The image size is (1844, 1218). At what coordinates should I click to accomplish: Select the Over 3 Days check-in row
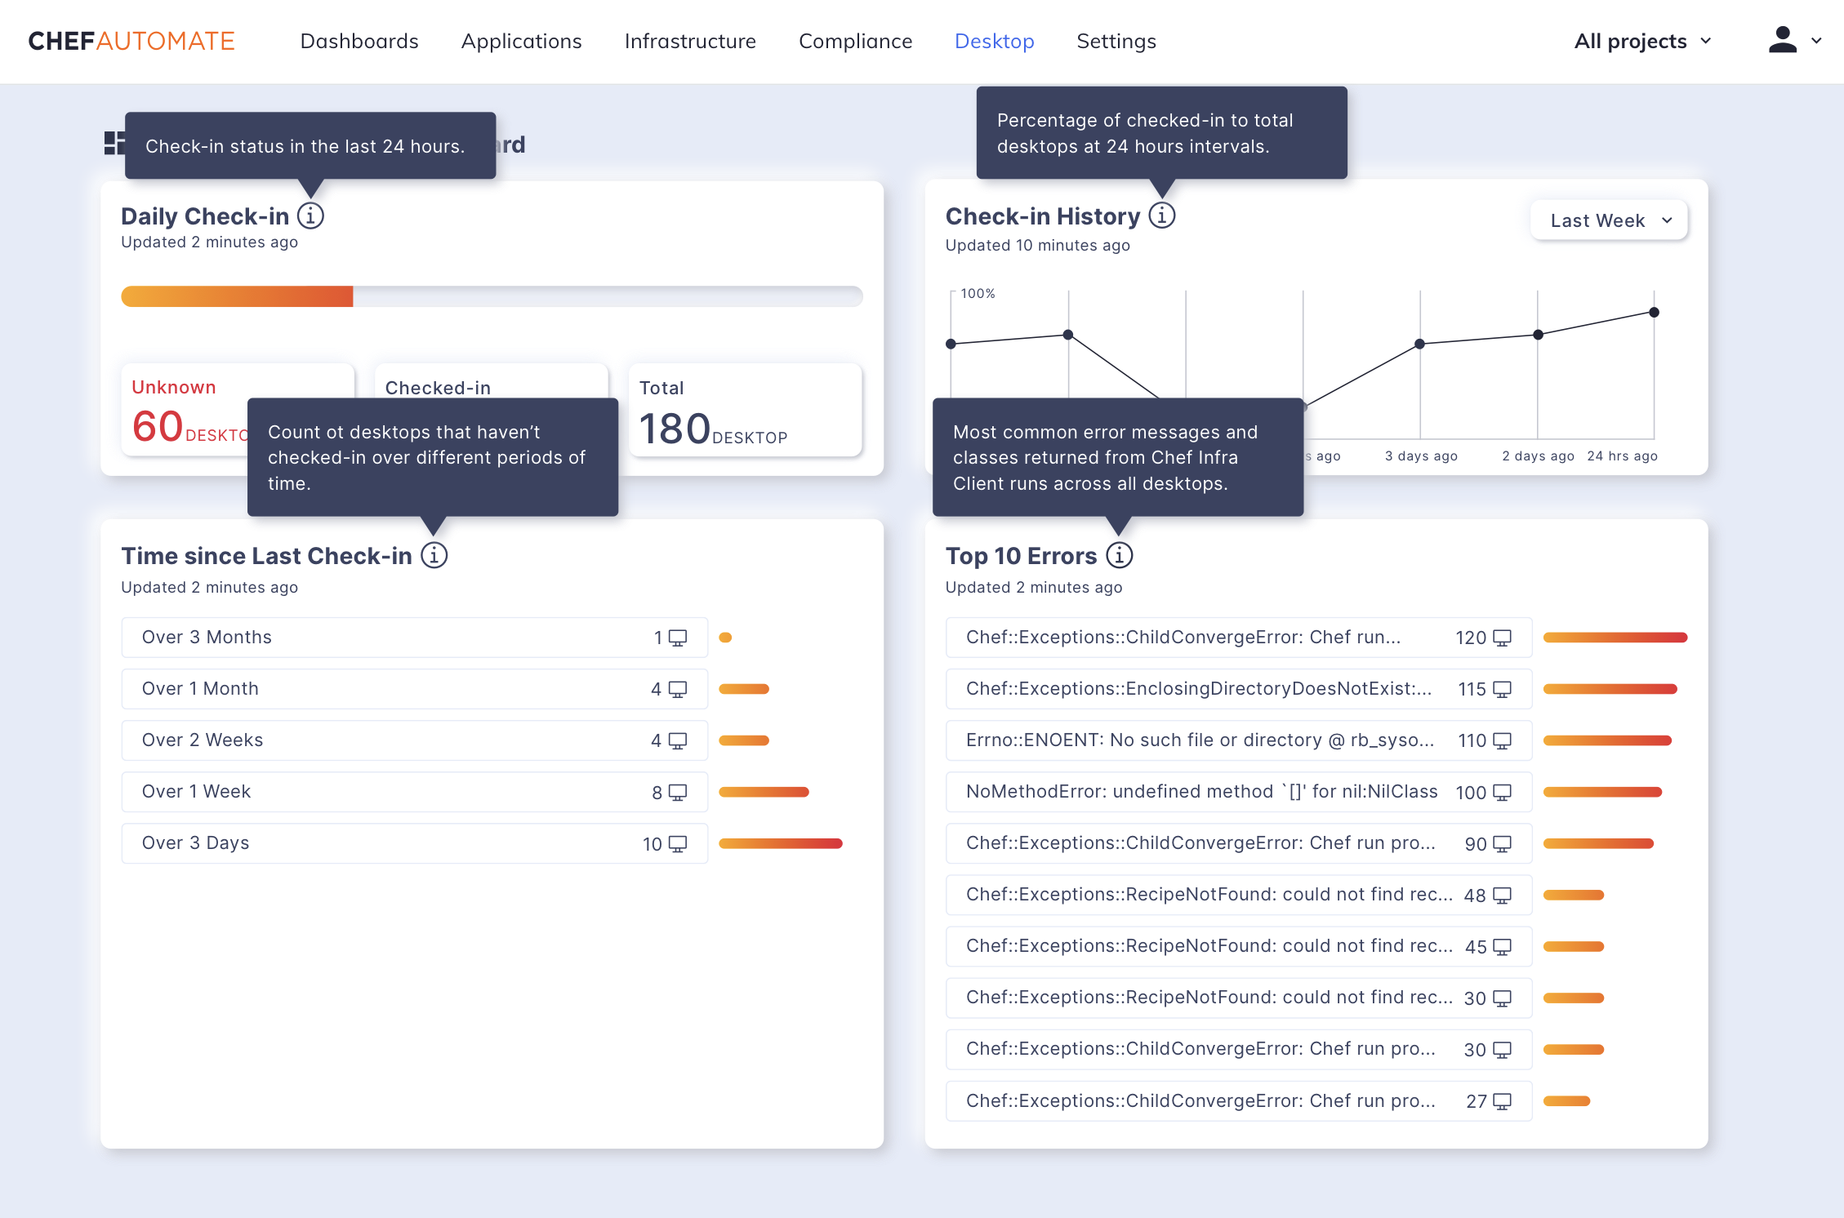[x=414, y=843]
